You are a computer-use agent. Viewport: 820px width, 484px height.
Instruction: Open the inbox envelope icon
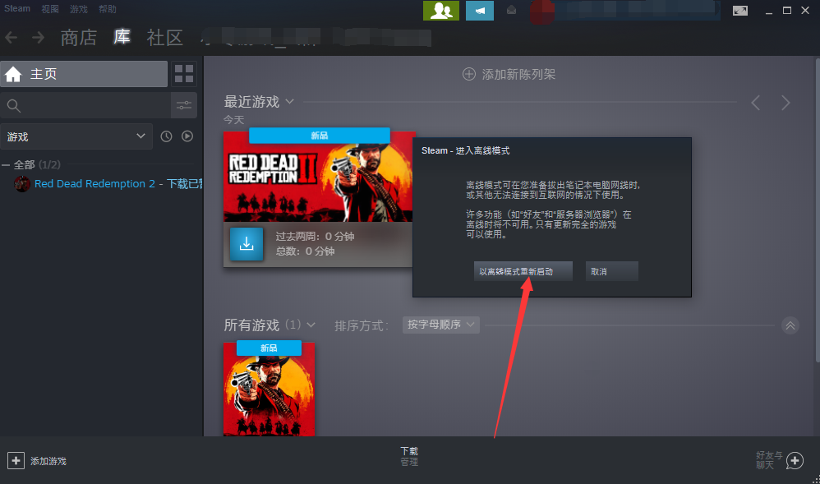click(x=511, y=11)
